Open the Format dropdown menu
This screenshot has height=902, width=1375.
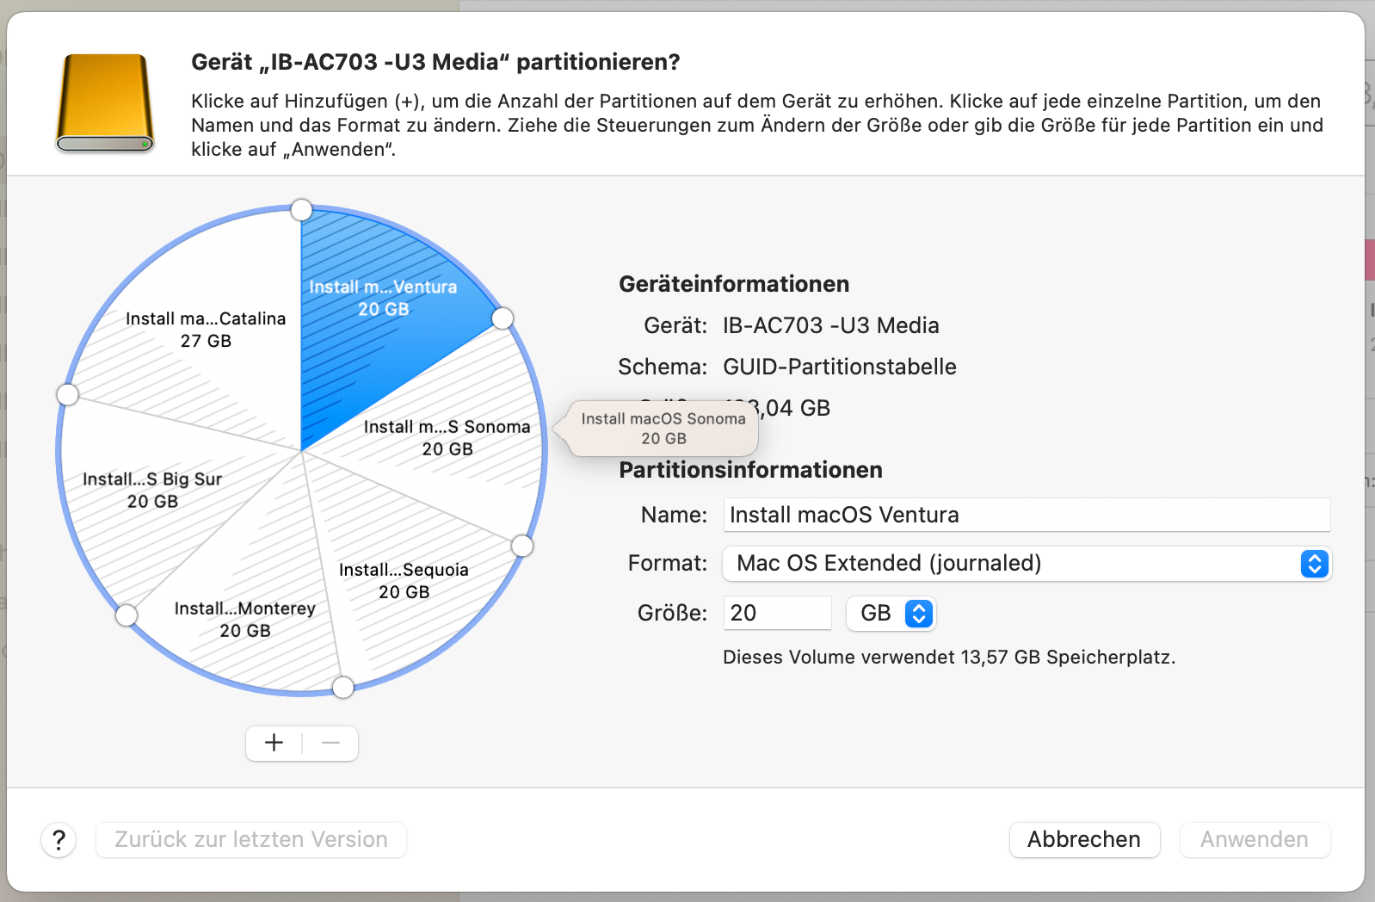click(x=1027, y=564)
